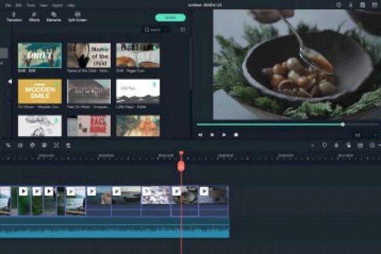Image resolution: width=381 pixels, height=254 pixels.
Task: Open the Edit menu
Action: click(x=19, y=5)
